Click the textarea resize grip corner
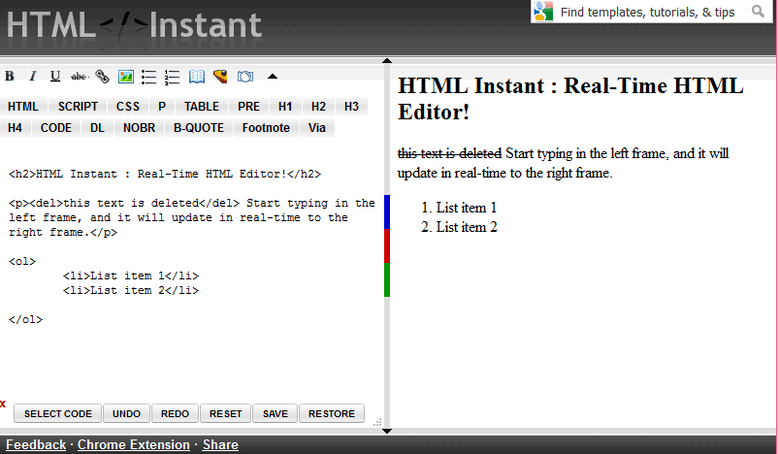The image size is (778, 454). tap(377, 422)
